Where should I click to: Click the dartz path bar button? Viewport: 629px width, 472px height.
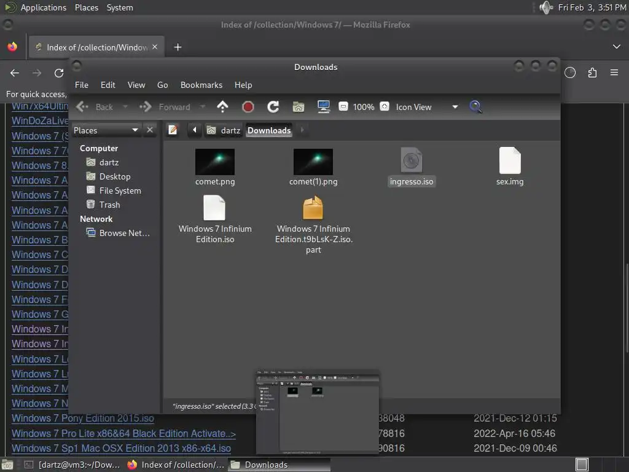pos(224,130)
